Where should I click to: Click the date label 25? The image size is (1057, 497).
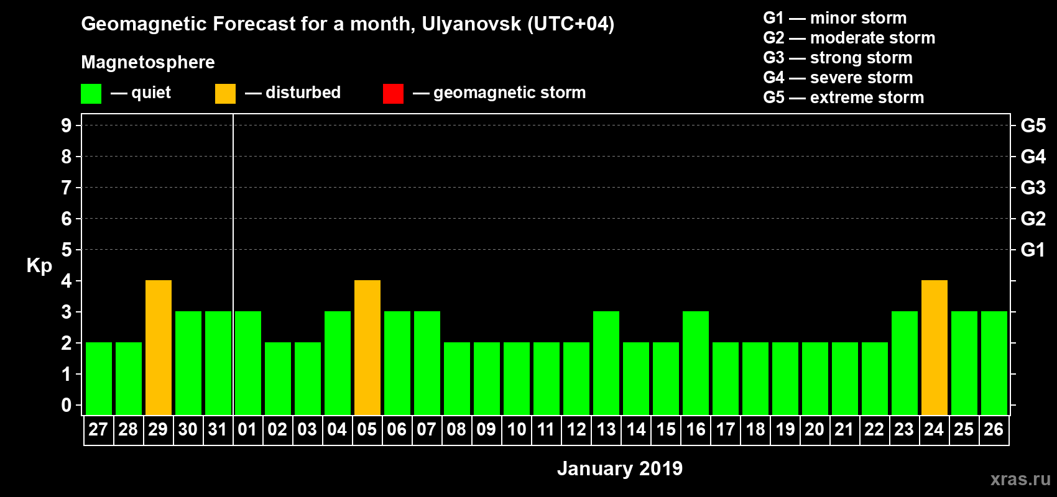(964, 430)
